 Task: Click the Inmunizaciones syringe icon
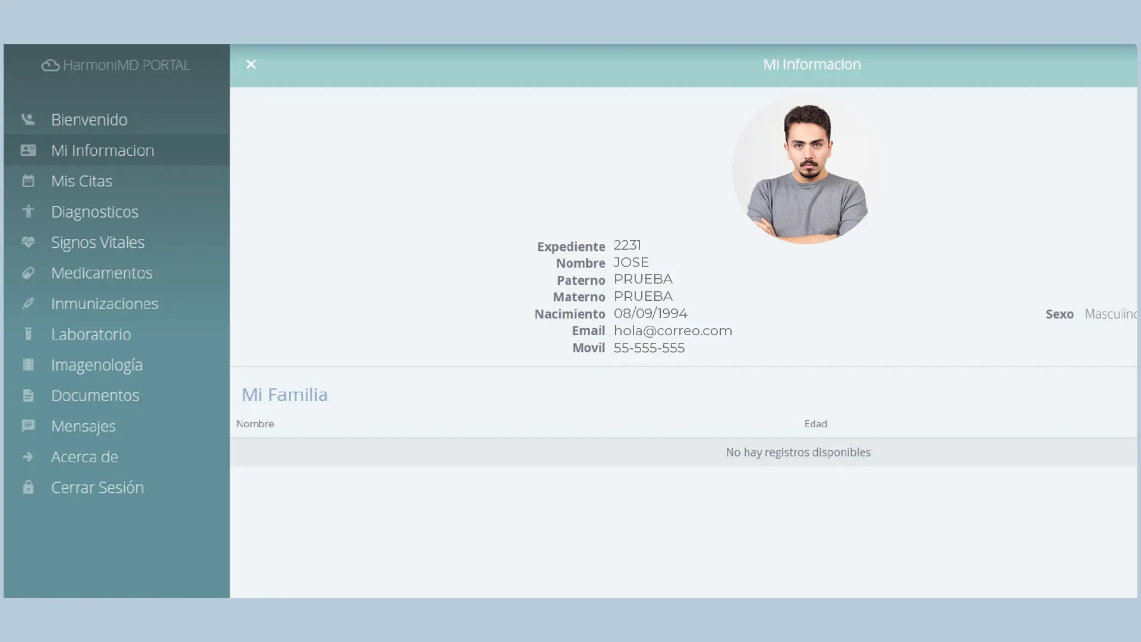coord(28,303)
